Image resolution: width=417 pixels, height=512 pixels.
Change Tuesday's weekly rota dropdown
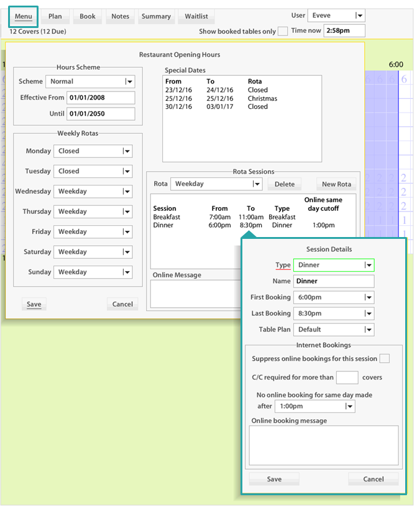click(x=93, y=171)
